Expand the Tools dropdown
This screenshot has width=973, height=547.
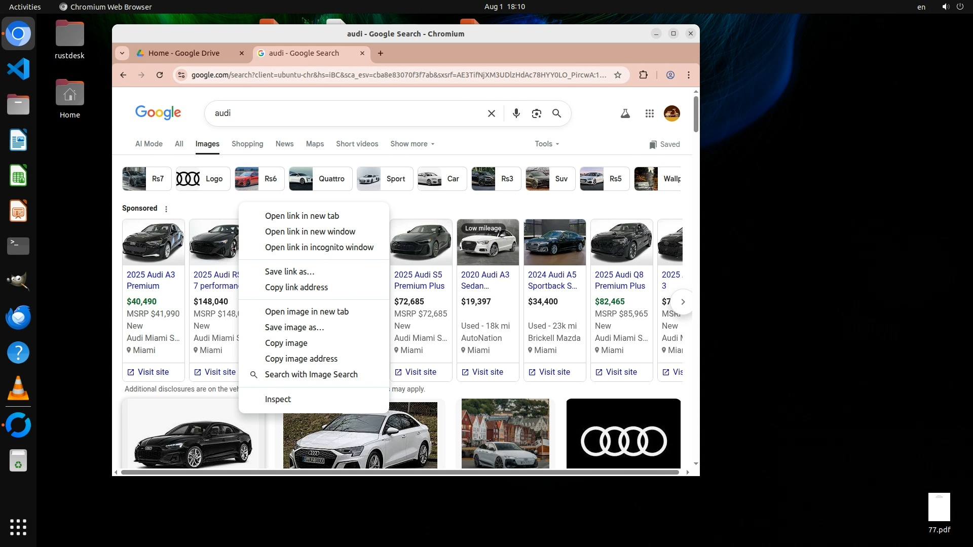coord(546,144)
